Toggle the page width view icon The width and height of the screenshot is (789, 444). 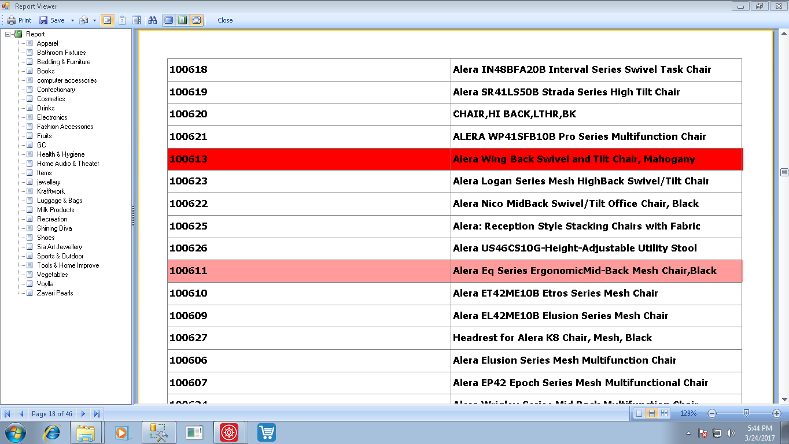pyautogui.click(x=197, y=20)
